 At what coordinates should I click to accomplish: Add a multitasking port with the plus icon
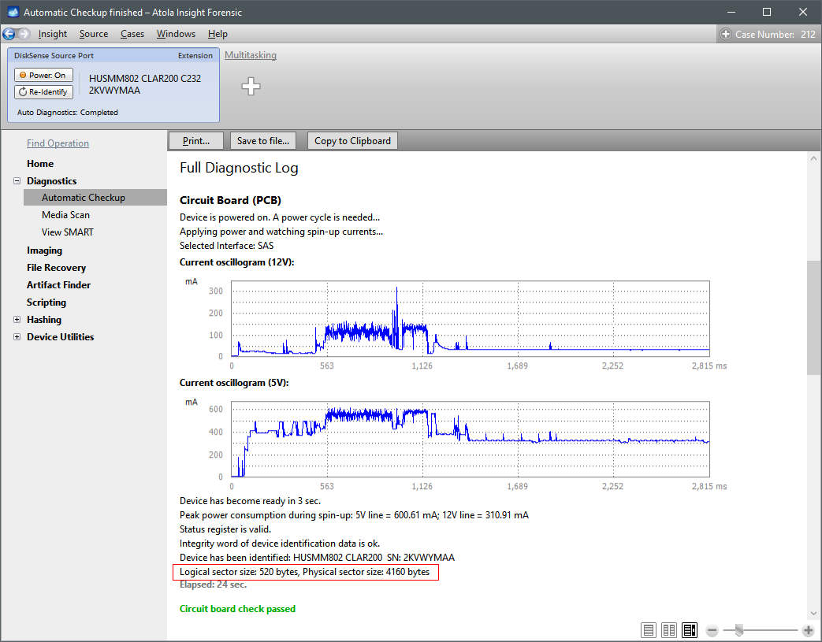(251, 86)
